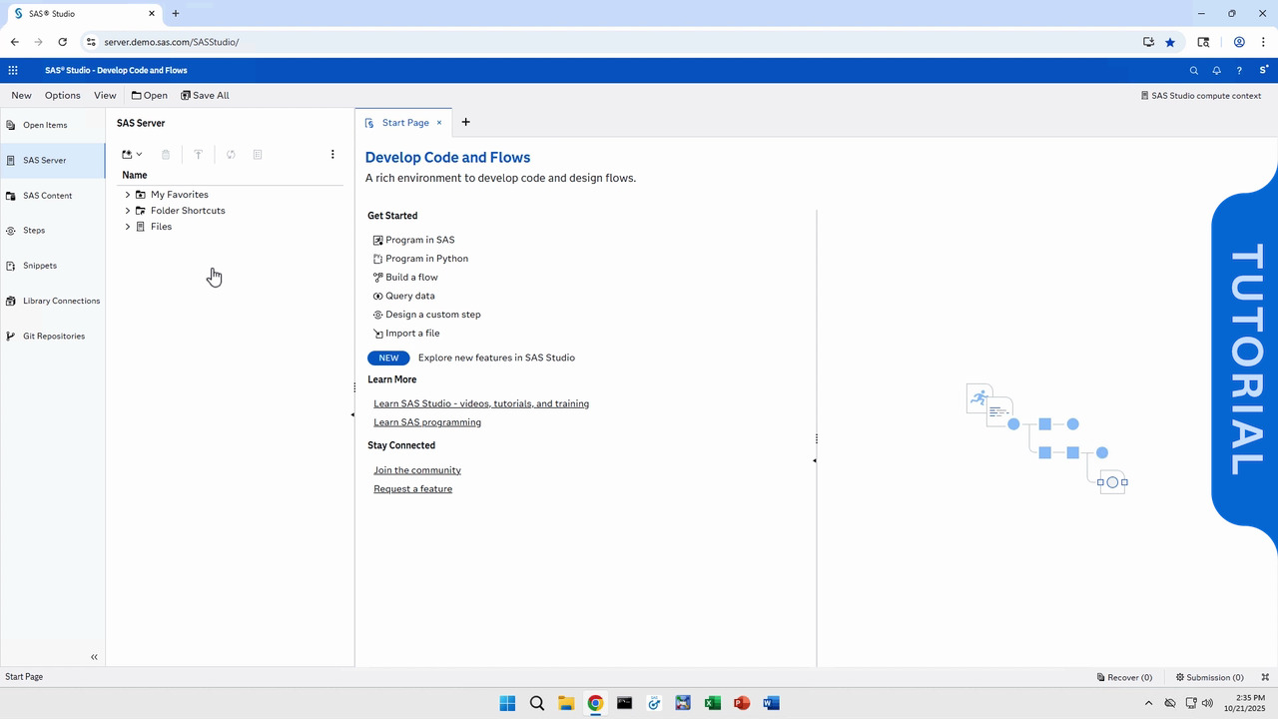The width and height of the screenshot is (1278, 719).
Task: Add a new tab with the plus button
Action: pos(465,123)
